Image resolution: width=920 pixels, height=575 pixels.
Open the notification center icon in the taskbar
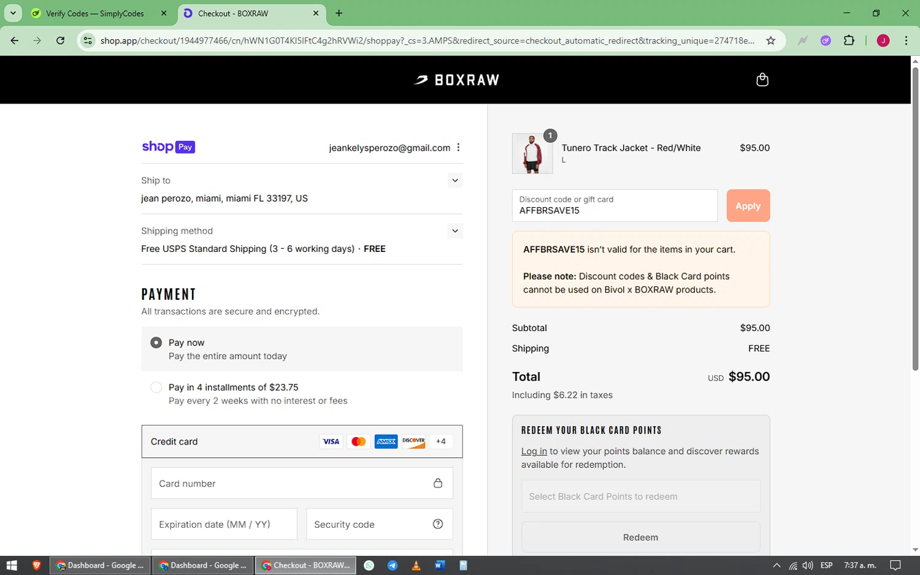895,565
